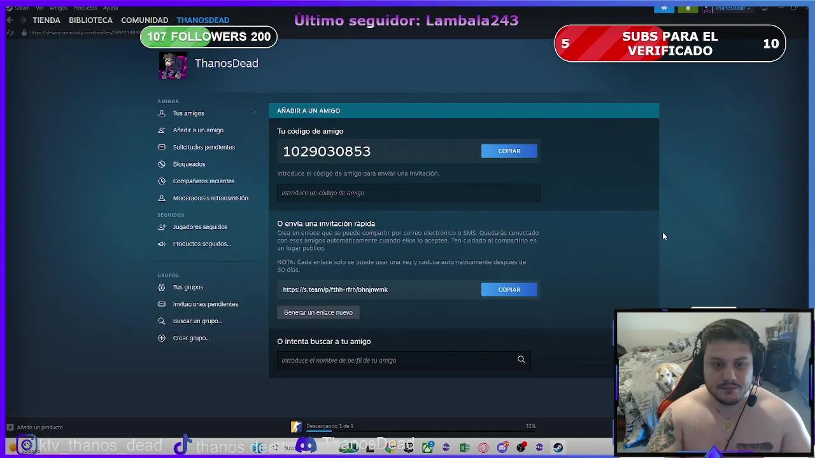Click the magnifier icon beside Buscar un grupo
815x458 pixels.
(x=162, y=321)
